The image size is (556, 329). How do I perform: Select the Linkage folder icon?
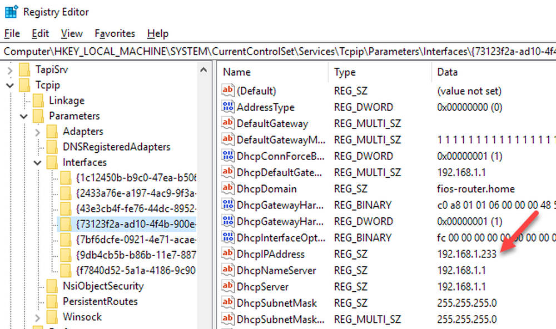pyautogui.click(x=38, y=101)
